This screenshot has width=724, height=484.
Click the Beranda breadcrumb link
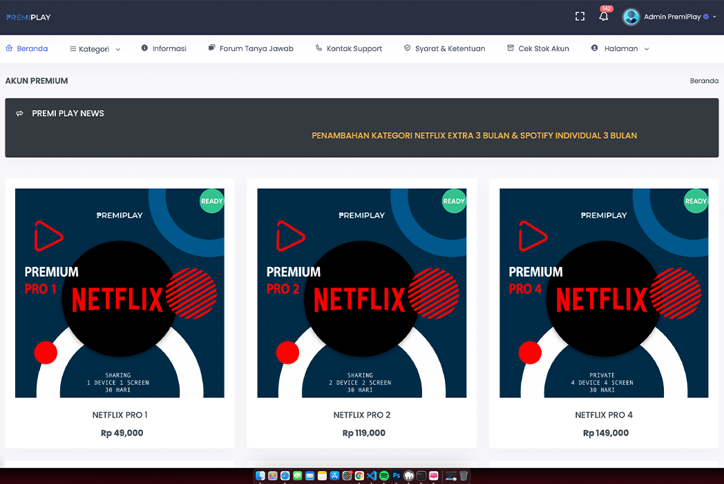point(704,81)
